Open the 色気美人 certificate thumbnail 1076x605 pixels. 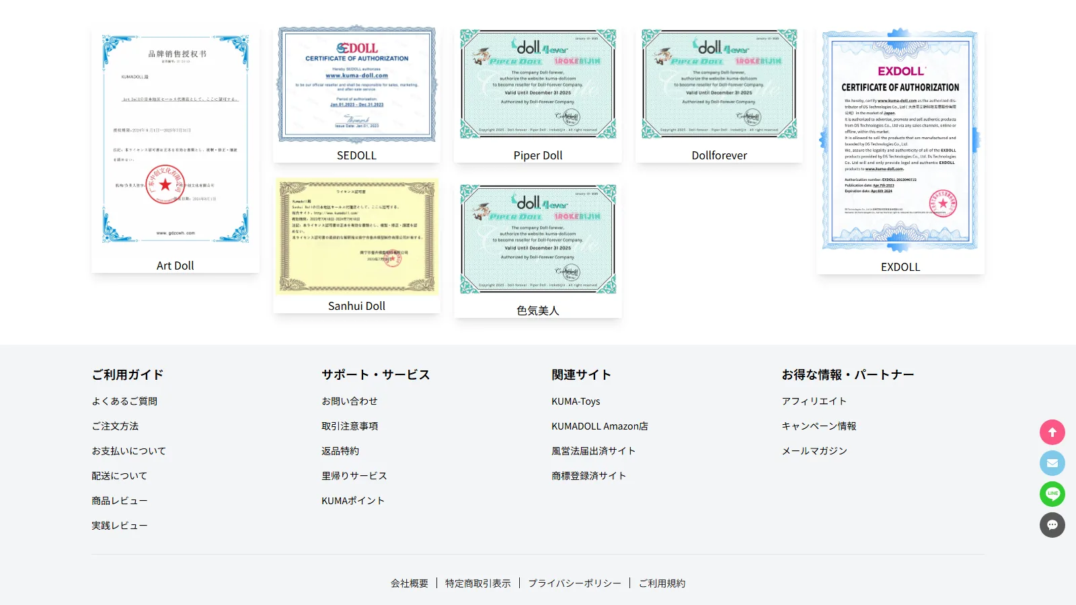(x=538, y=239)
